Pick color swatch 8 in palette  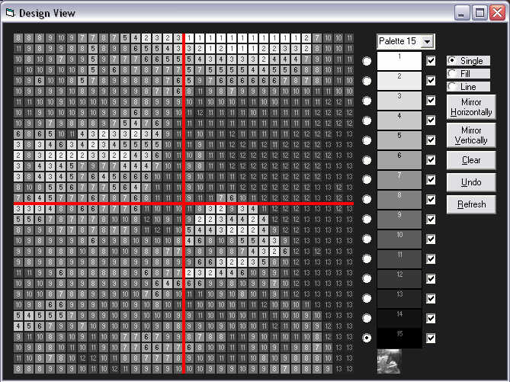point(399,200)
